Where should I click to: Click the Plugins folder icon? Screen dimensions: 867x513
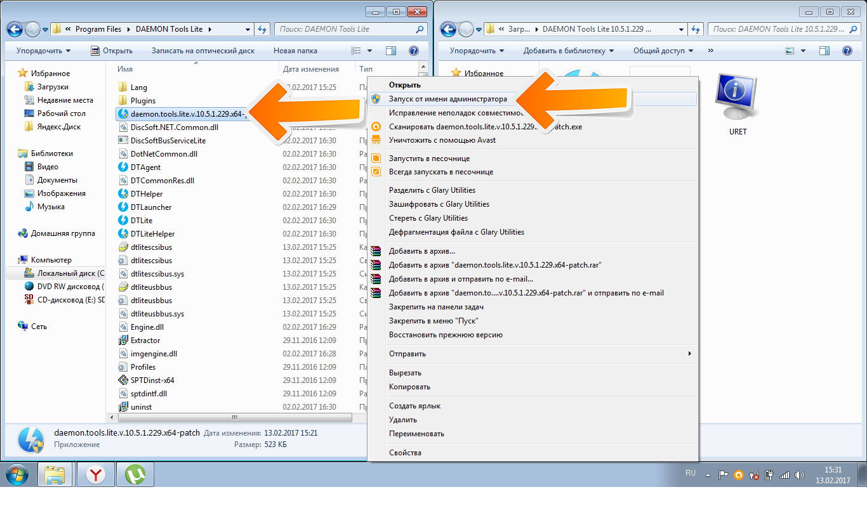(x=123, y=101)
